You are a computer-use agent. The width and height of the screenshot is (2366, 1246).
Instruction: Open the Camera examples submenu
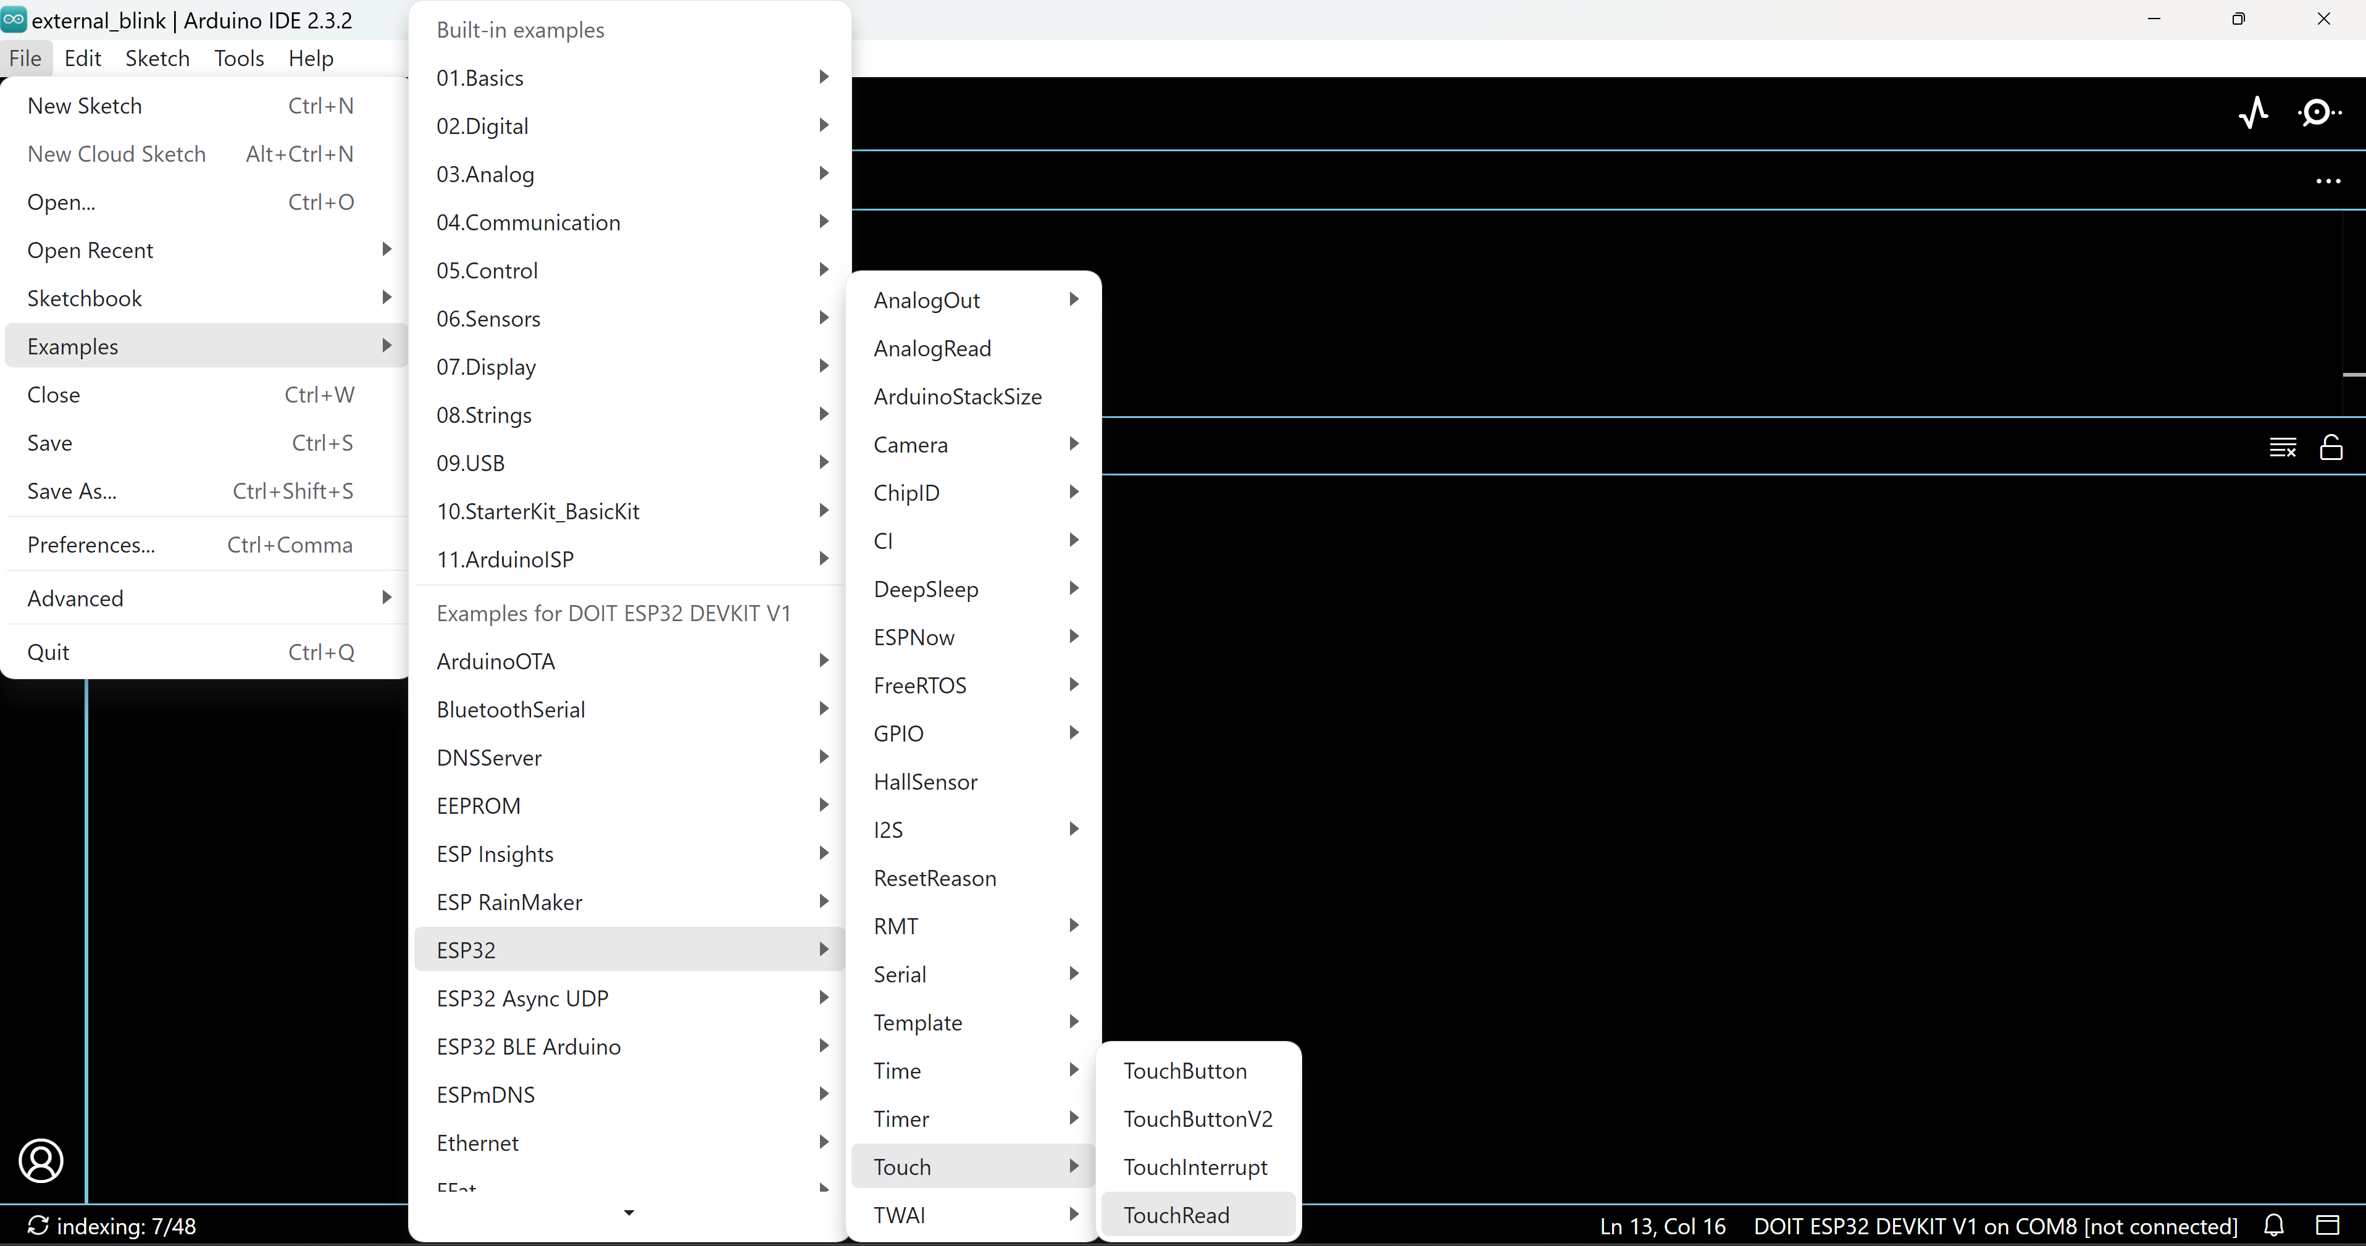[x=974, y=445]
